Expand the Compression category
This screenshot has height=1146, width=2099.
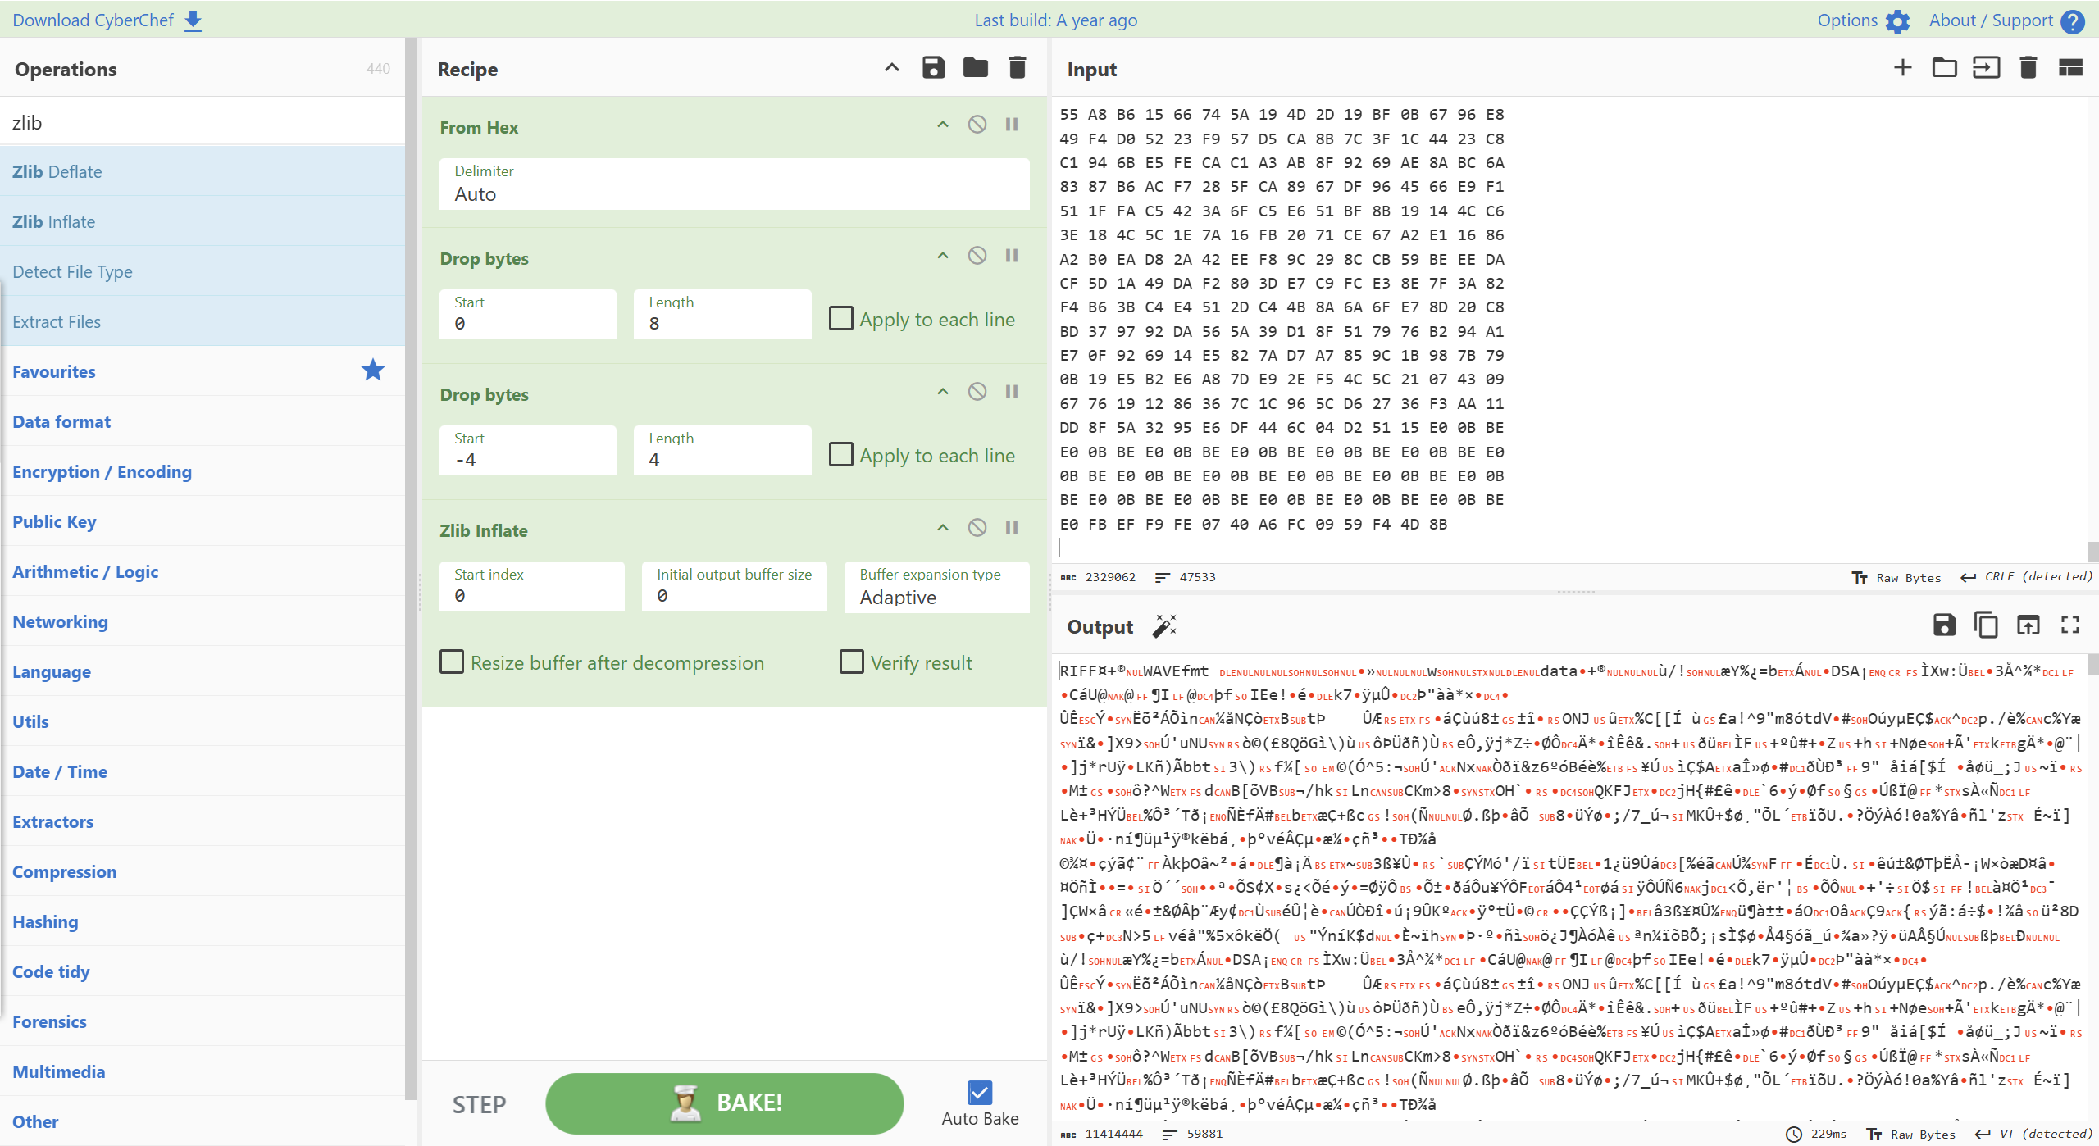64,871
